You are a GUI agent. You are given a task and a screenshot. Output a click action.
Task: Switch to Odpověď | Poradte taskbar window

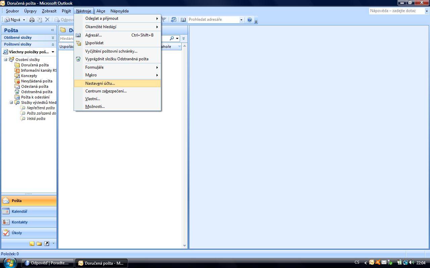(47, 263)
